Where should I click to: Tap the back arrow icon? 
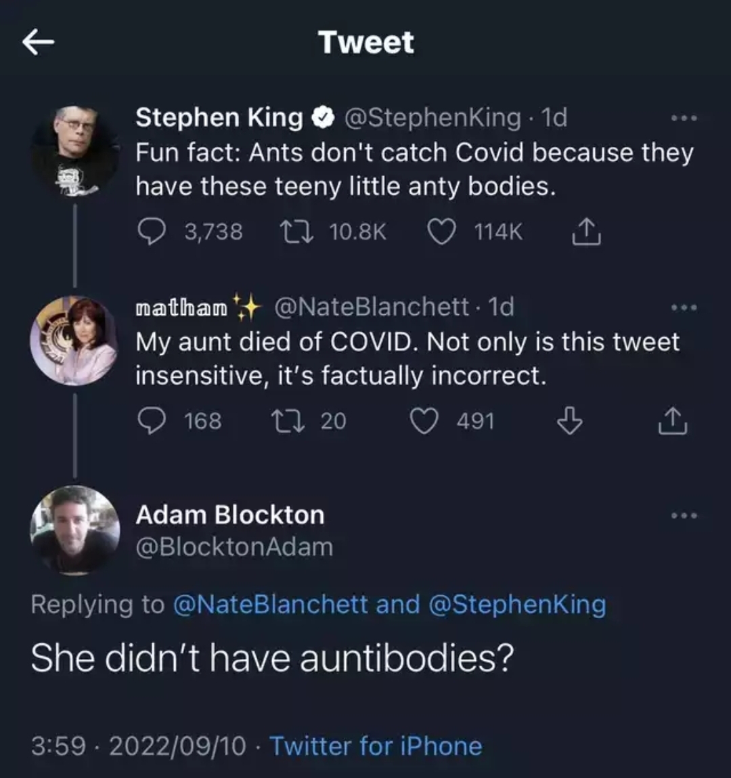pyautogui.click(x=38, y=43)
